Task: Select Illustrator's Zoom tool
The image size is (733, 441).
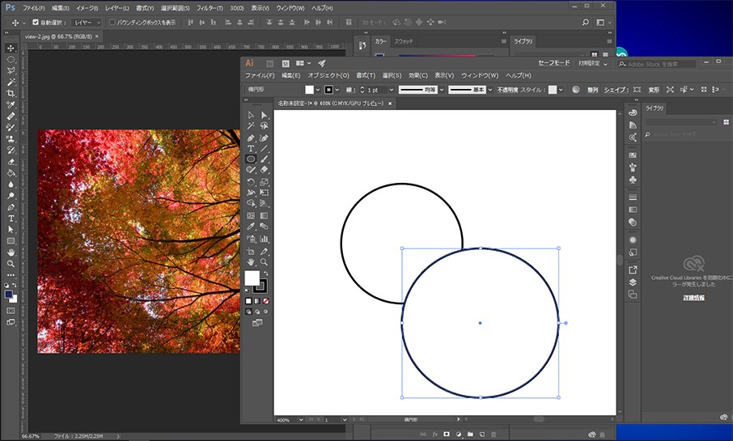Action: pos(264,262)
